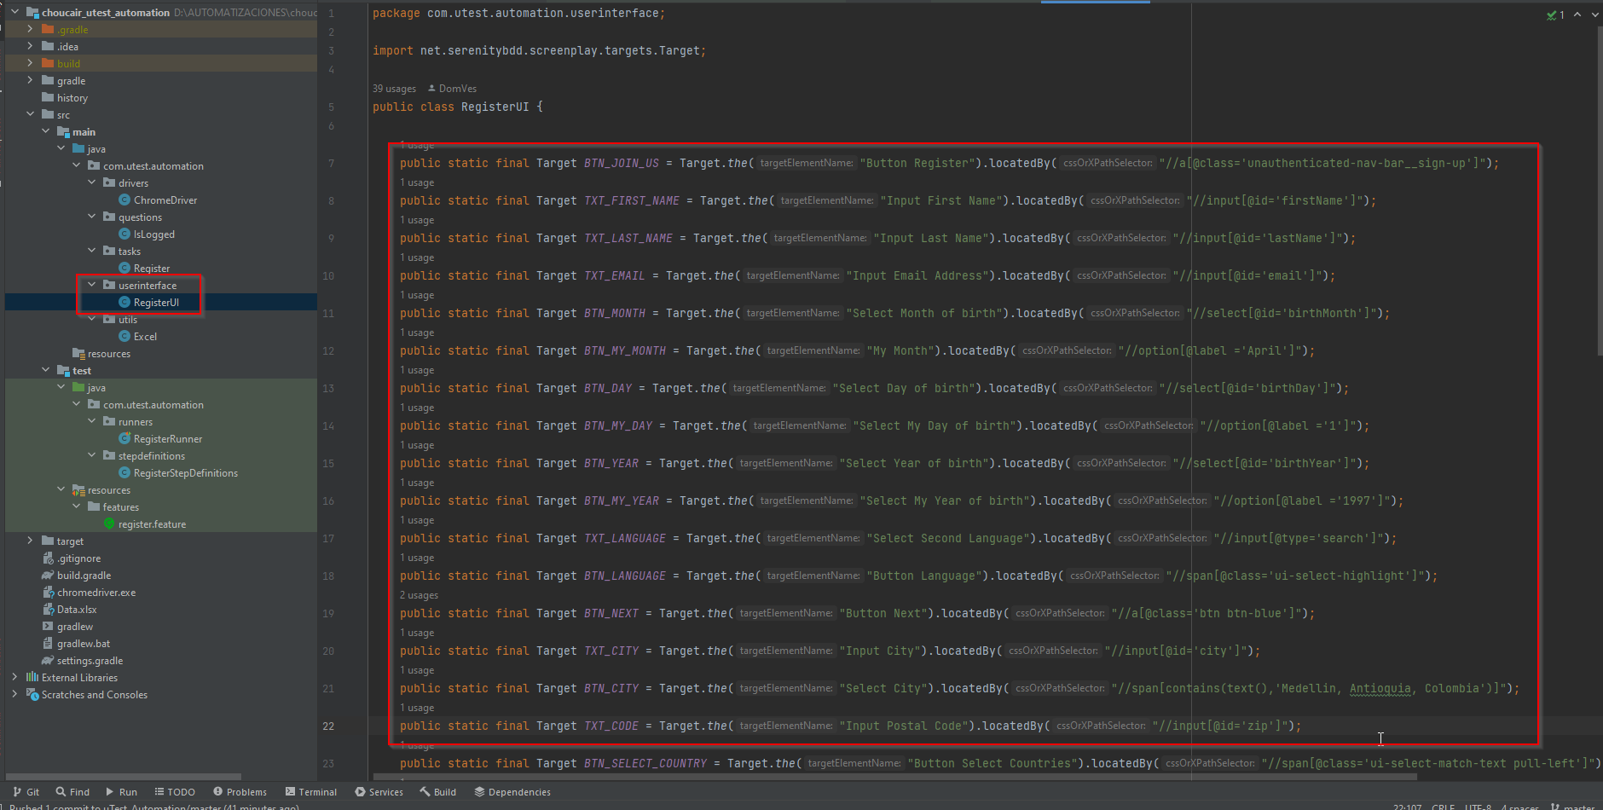This screenshot has width=1603, height=810.
Task: Click the External Libraries icon
Action: pyautogui.click(x=32, y=678)
